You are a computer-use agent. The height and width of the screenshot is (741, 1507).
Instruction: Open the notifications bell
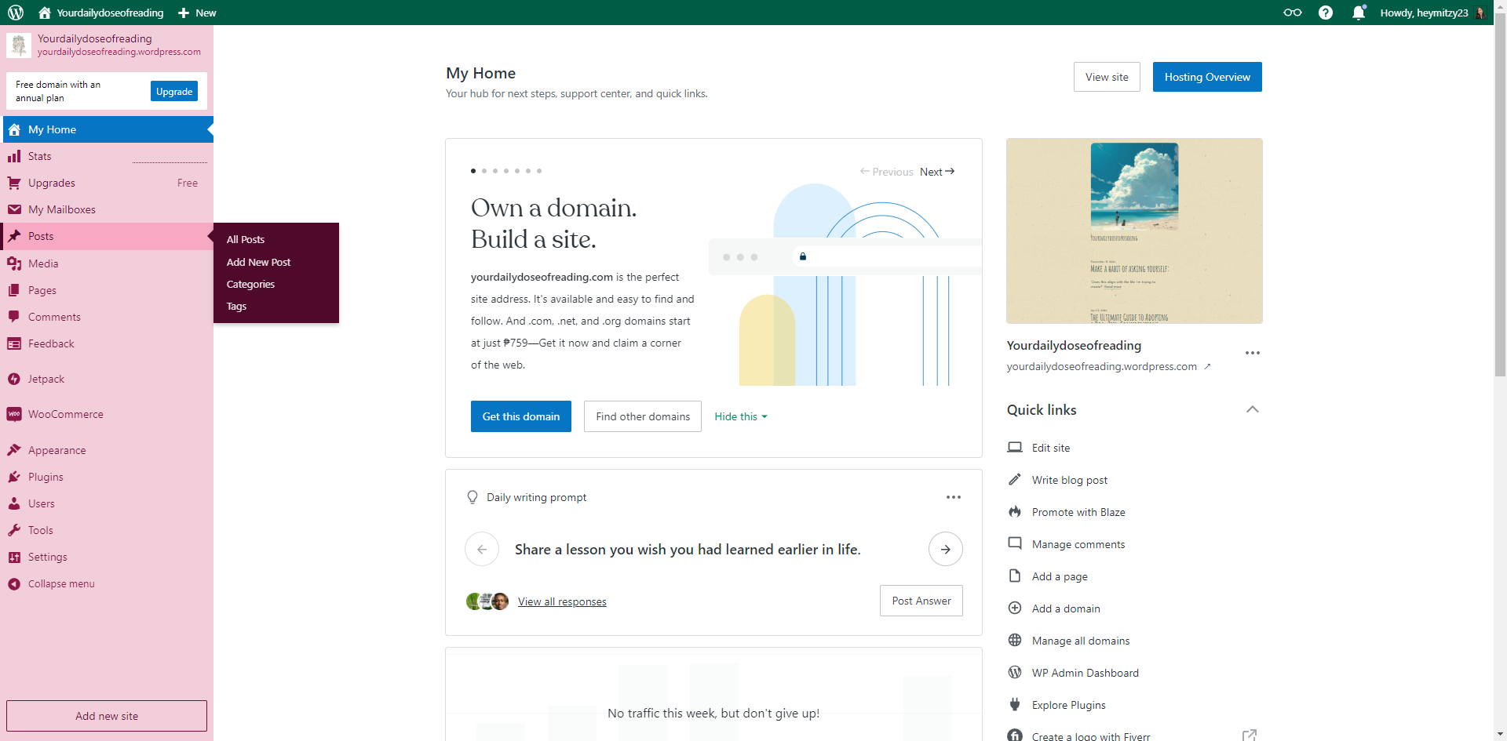pyautogui.click(x=1359, y=13)
